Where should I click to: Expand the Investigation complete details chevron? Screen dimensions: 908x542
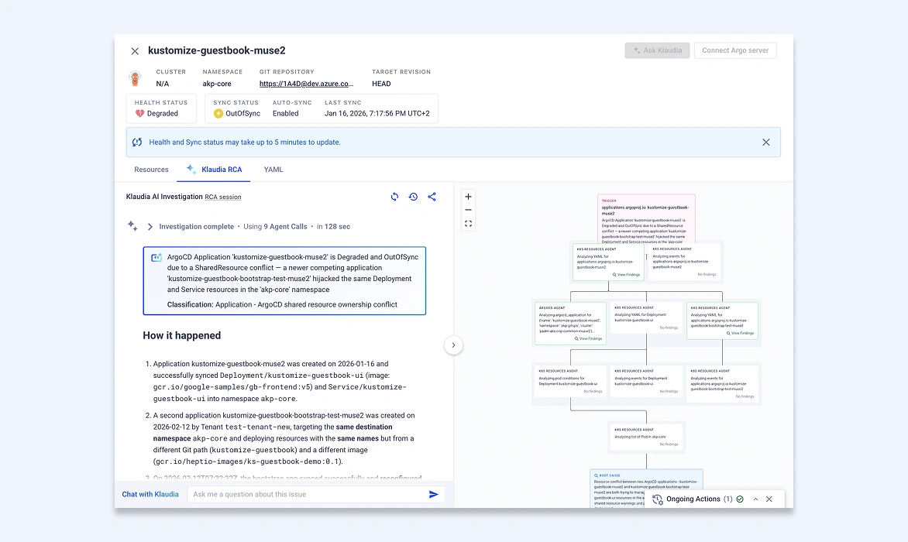(x=150, y=227)
